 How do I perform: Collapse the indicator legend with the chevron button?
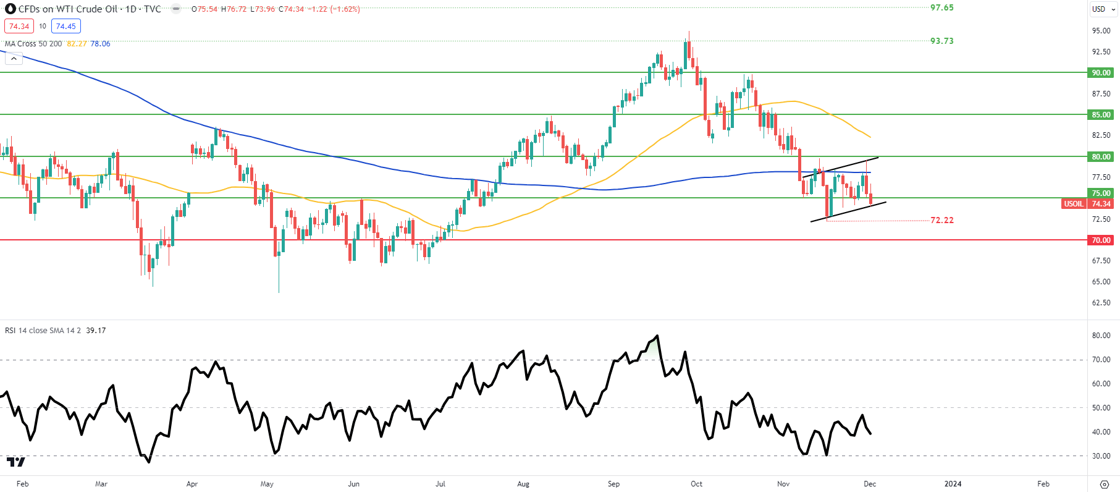[14, 59]
